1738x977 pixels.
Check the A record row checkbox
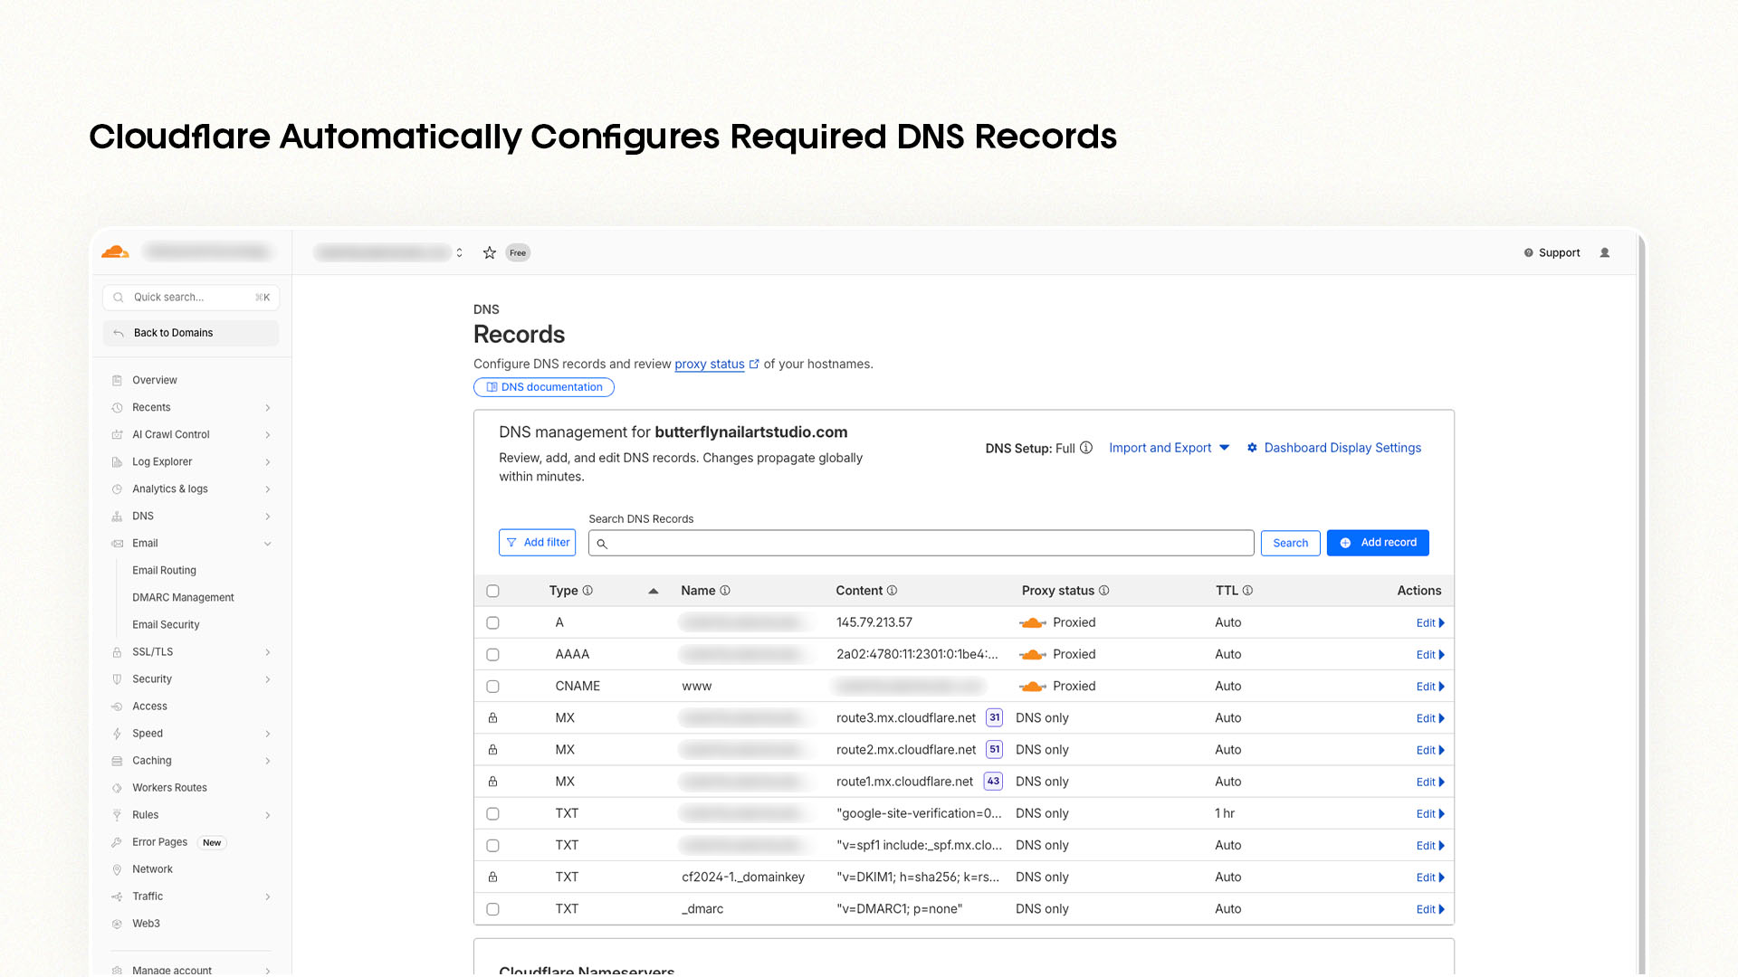[x=492, y=622]
